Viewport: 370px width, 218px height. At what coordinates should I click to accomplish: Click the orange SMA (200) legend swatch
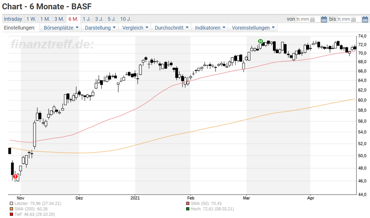tap(11, 209)
